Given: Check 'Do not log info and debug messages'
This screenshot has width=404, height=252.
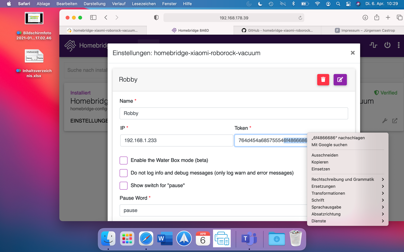Looking at the screenshot, I should [x=123, y=173].
